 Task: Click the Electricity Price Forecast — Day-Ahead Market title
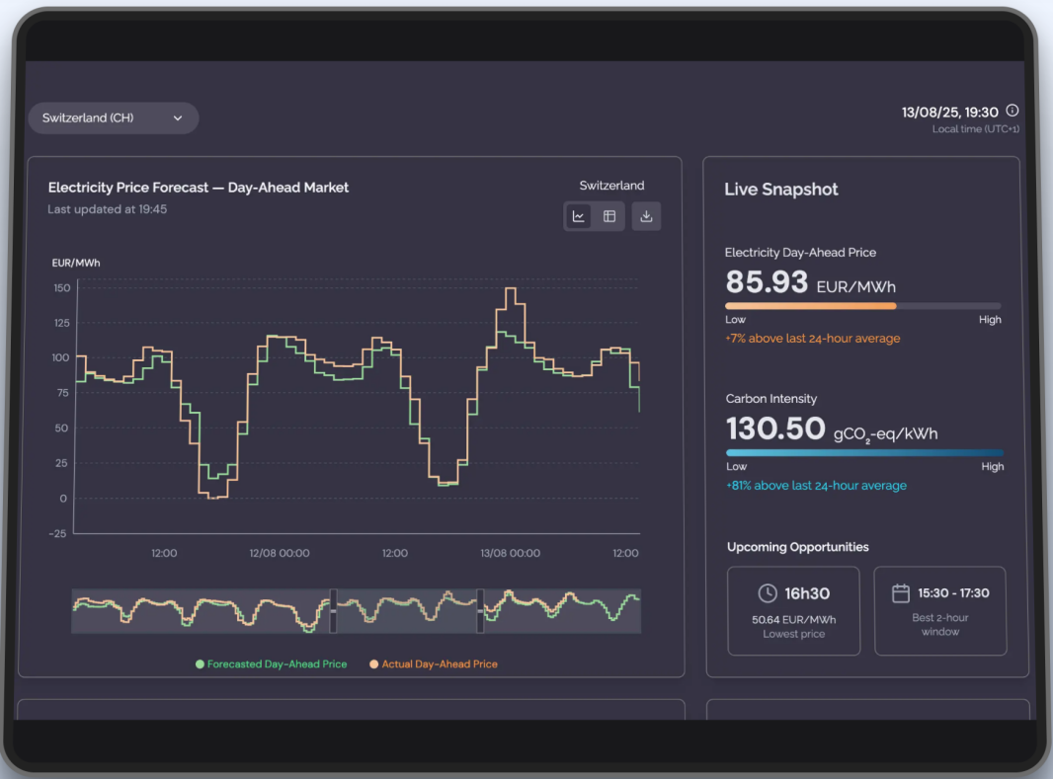[x=199, y=188]
